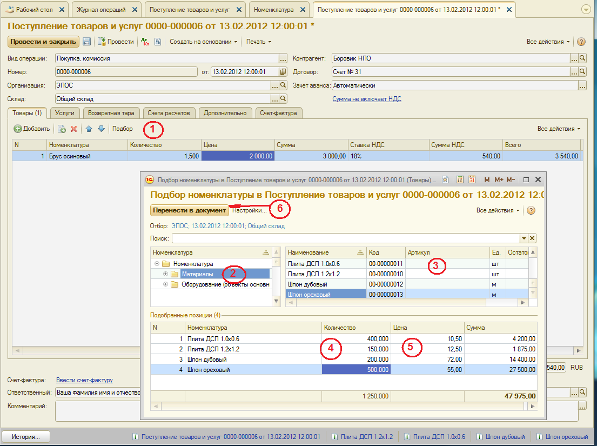This screenshot has width=597, height=446.
Task: Click the copy row icon beside Добавить
Action: tap(62, 129)
